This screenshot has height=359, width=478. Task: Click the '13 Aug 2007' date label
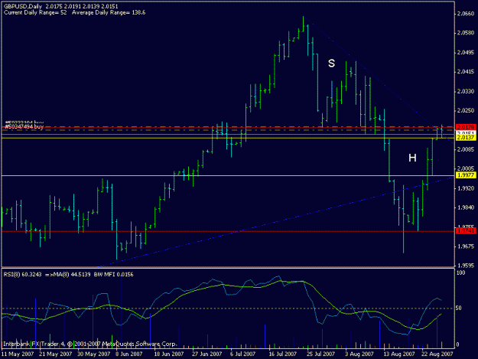399,354
